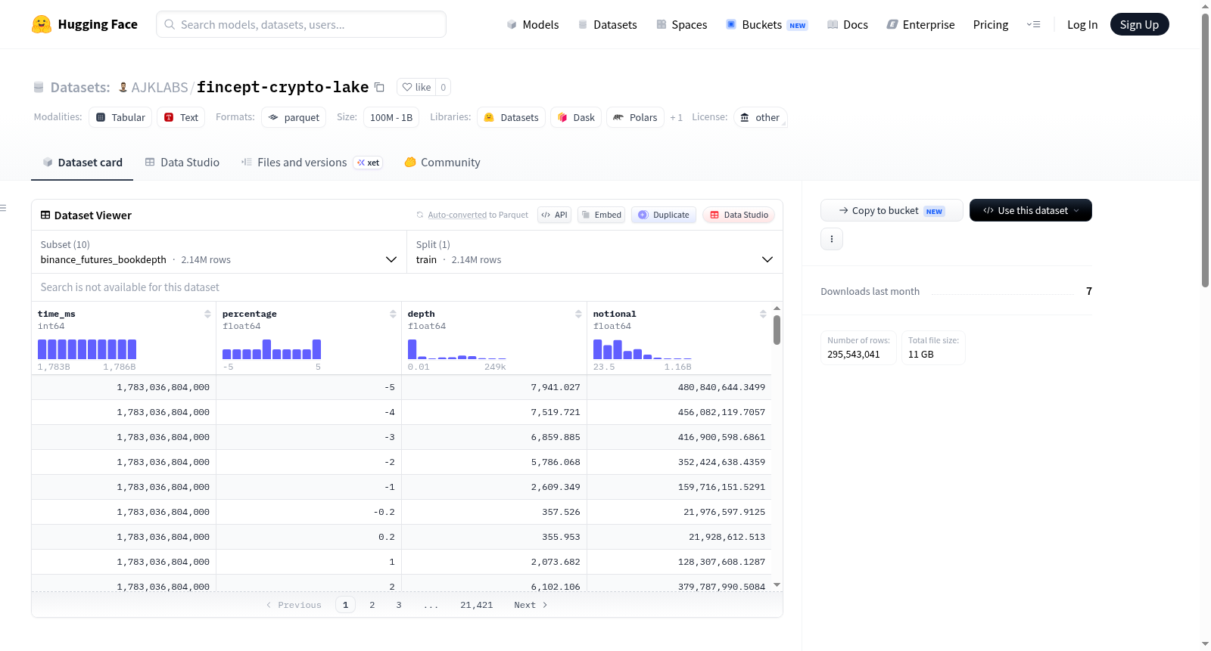
Task: Click the Datasets prefix database icon
Action: tap(39, 88)
